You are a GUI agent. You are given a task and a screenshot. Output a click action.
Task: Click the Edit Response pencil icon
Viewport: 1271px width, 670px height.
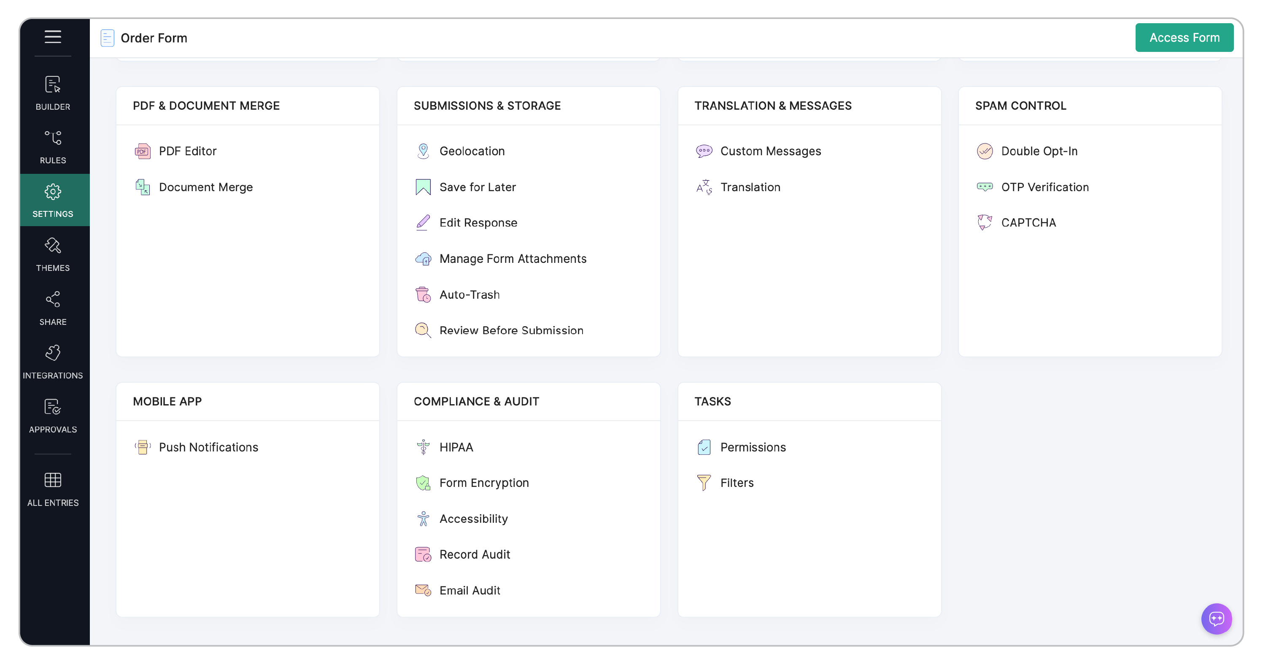(423, 222)
